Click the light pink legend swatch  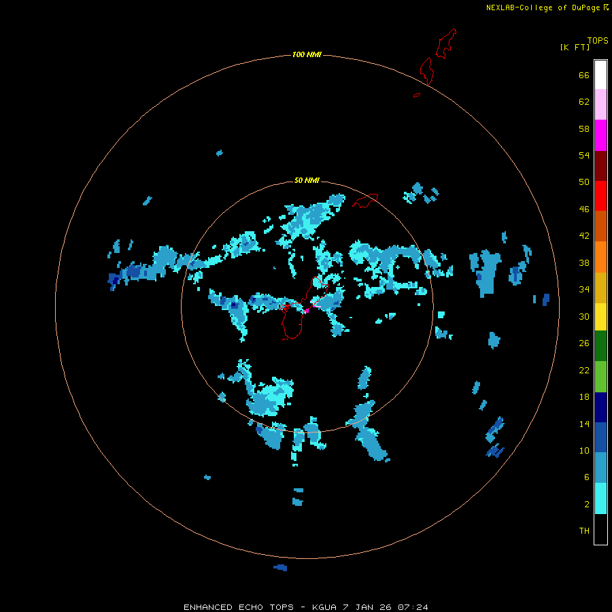[600, 104]
